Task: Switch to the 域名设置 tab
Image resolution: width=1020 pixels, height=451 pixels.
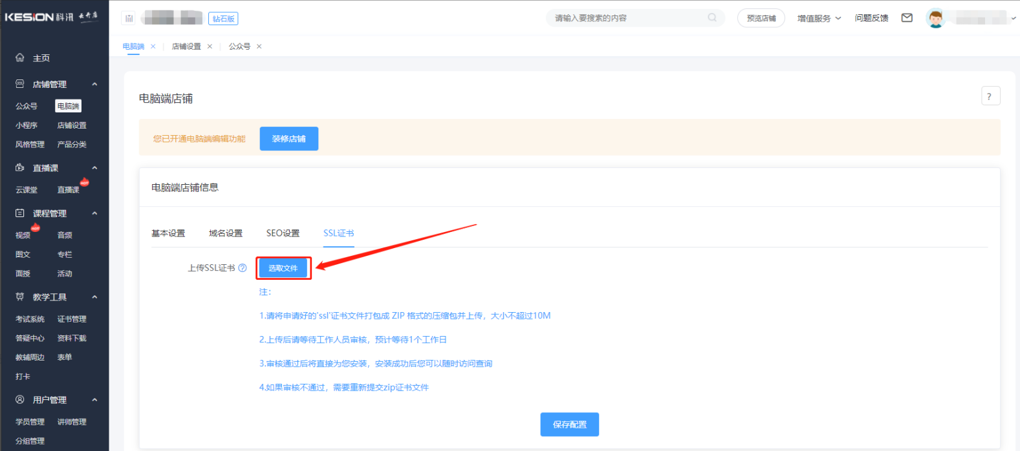Action: pyautogui.click(x=225, y=233)
